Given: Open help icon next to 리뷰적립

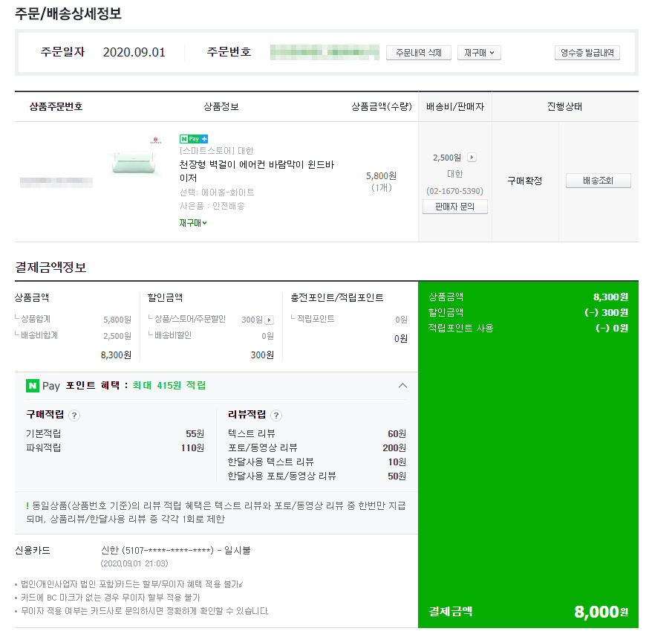Looking at the screenshot, I should pyautogui.click(x=276, y=415).
